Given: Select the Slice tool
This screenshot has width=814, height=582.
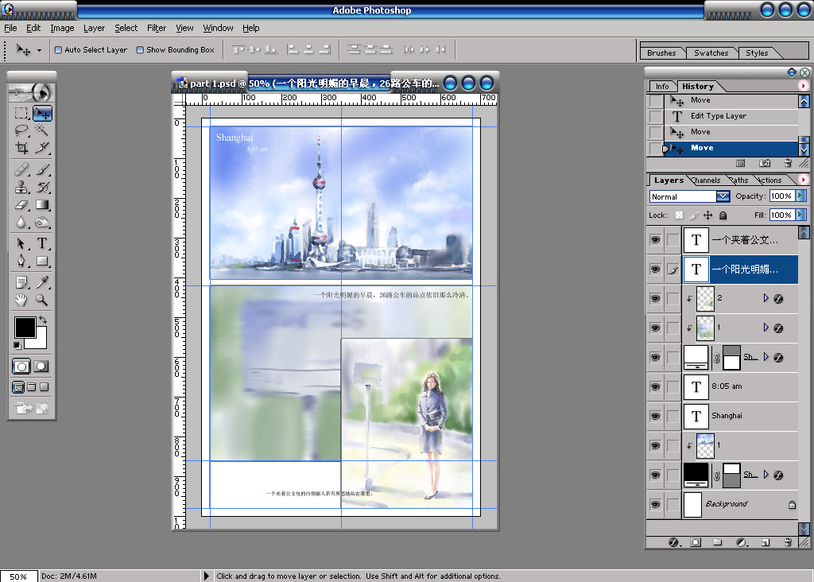Looking at the screenshot, I should (42, 148).
